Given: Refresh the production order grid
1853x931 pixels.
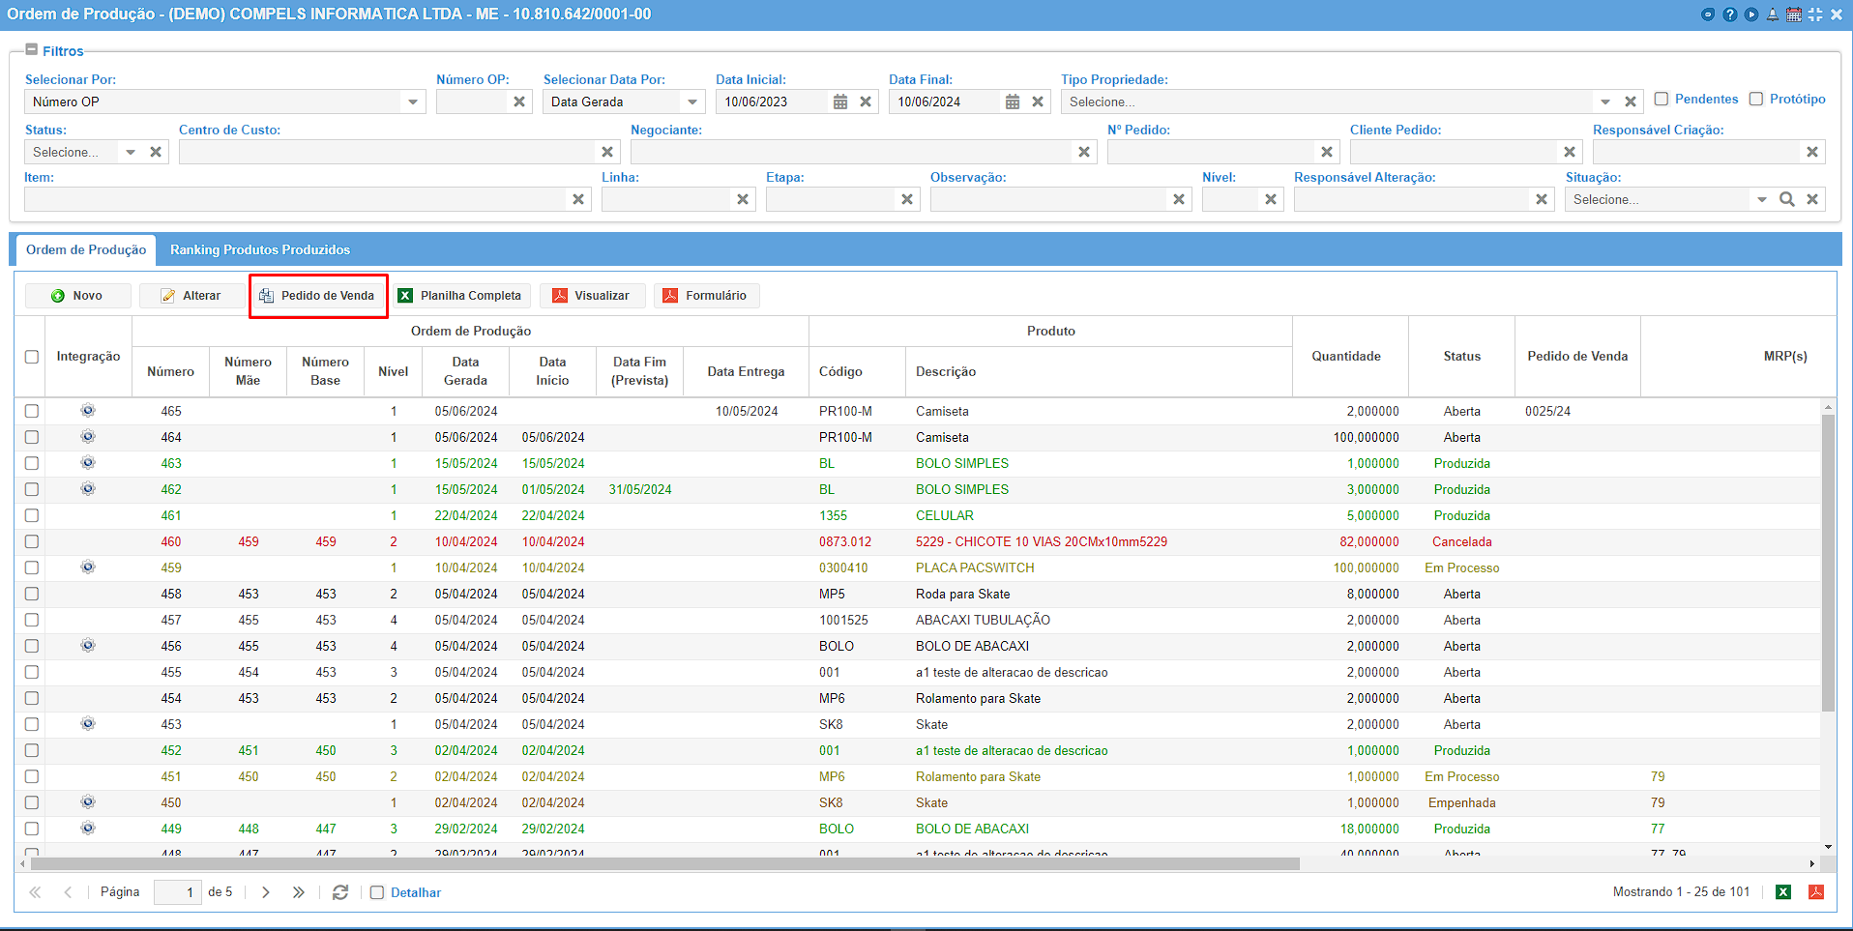Looking at the screenshot, I should tap(340, 892).
